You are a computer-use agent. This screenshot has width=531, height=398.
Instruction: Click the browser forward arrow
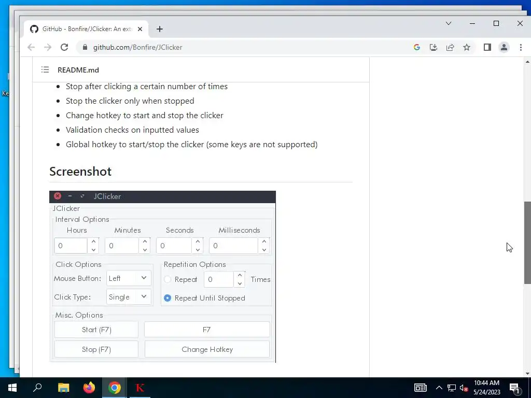point(48,47)
